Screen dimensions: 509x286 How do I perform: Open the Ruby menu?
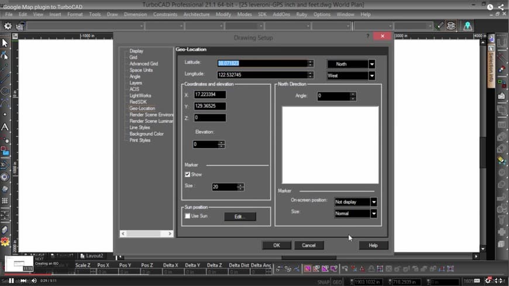click(x=301, y=14)
